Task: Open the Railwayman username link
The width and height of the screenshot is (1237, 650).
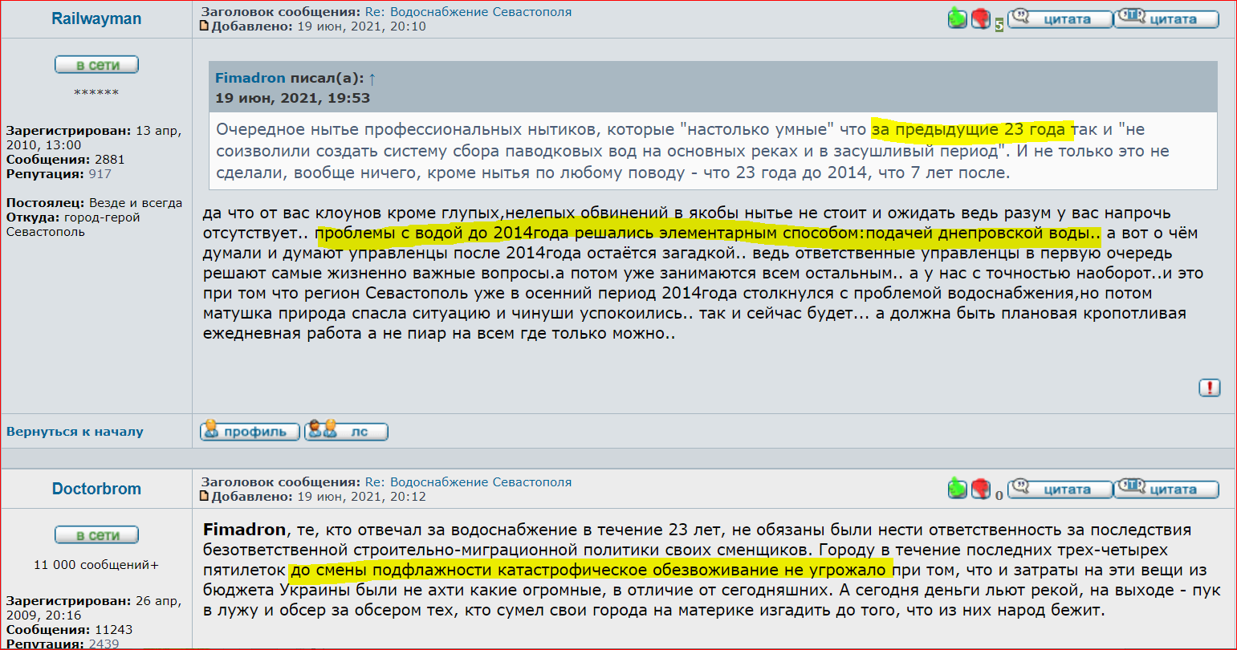Action: (x=96, y=19)
